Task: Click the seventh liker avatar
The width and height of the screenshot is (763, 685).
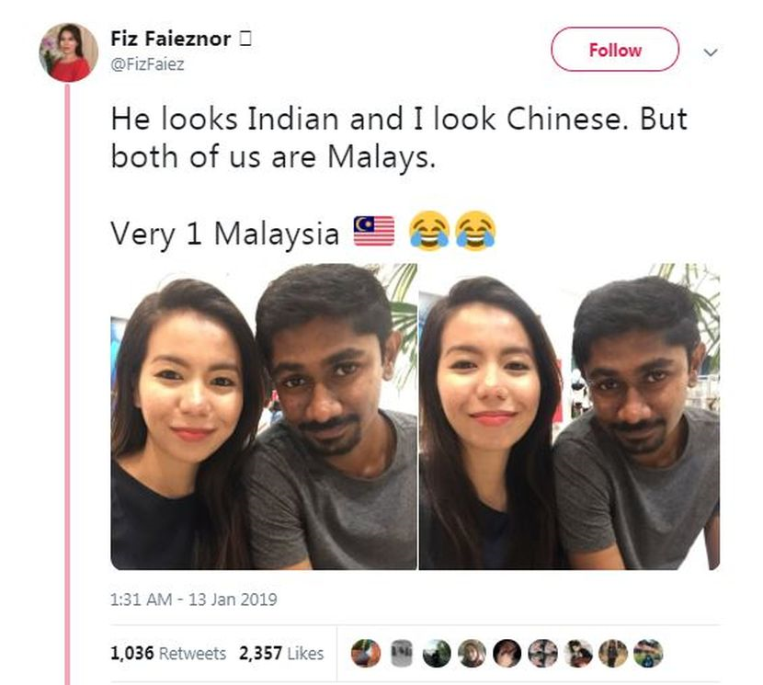Action: 577,653
